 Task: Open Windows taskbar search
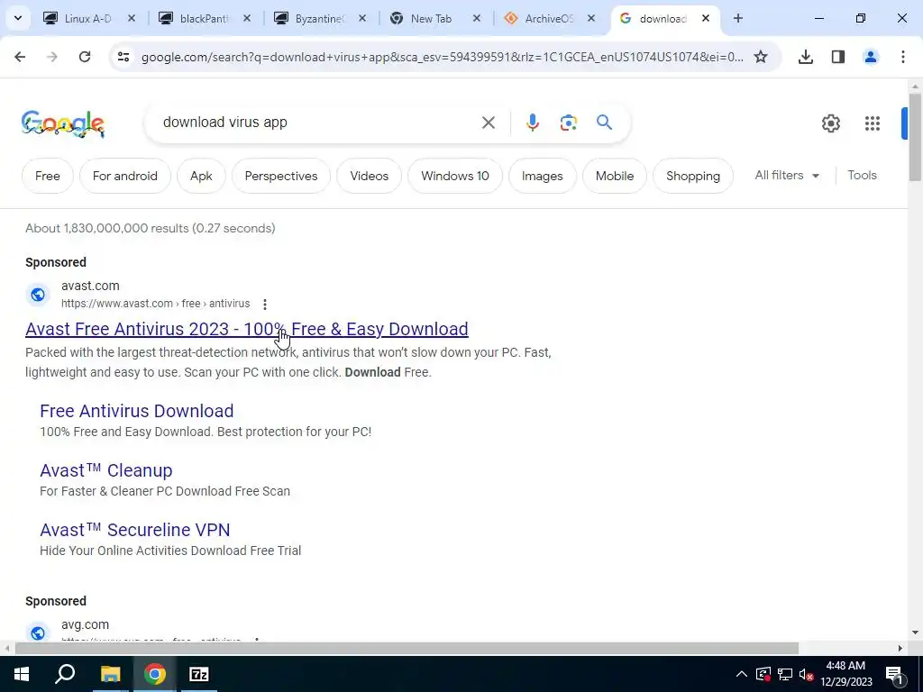65,674
